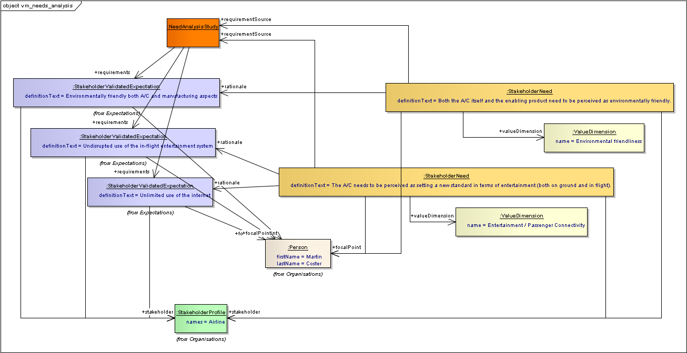Click '(from Organisations)' caption below Person box
This screenshot has width=687, height=353.
(x=298, y=274)
